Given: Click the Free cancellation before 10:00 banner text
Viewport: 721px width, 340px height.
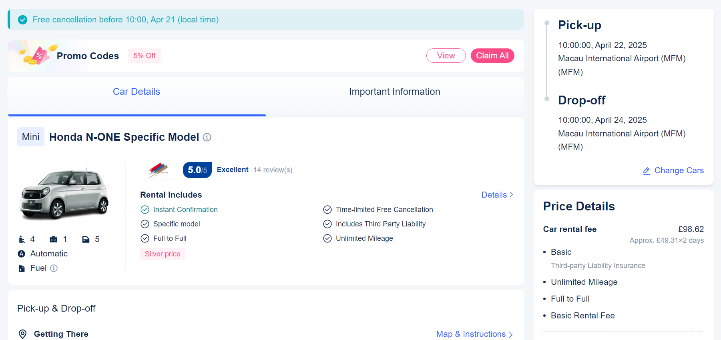Looking at the screenshot, I should point(126,20).
